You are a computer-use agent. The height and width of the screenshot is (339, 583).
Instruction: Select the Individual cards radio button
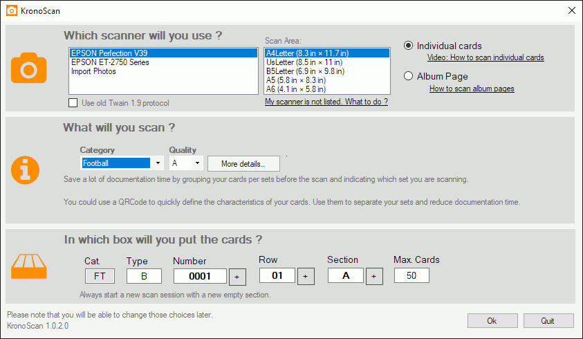[x=409, y=46]
